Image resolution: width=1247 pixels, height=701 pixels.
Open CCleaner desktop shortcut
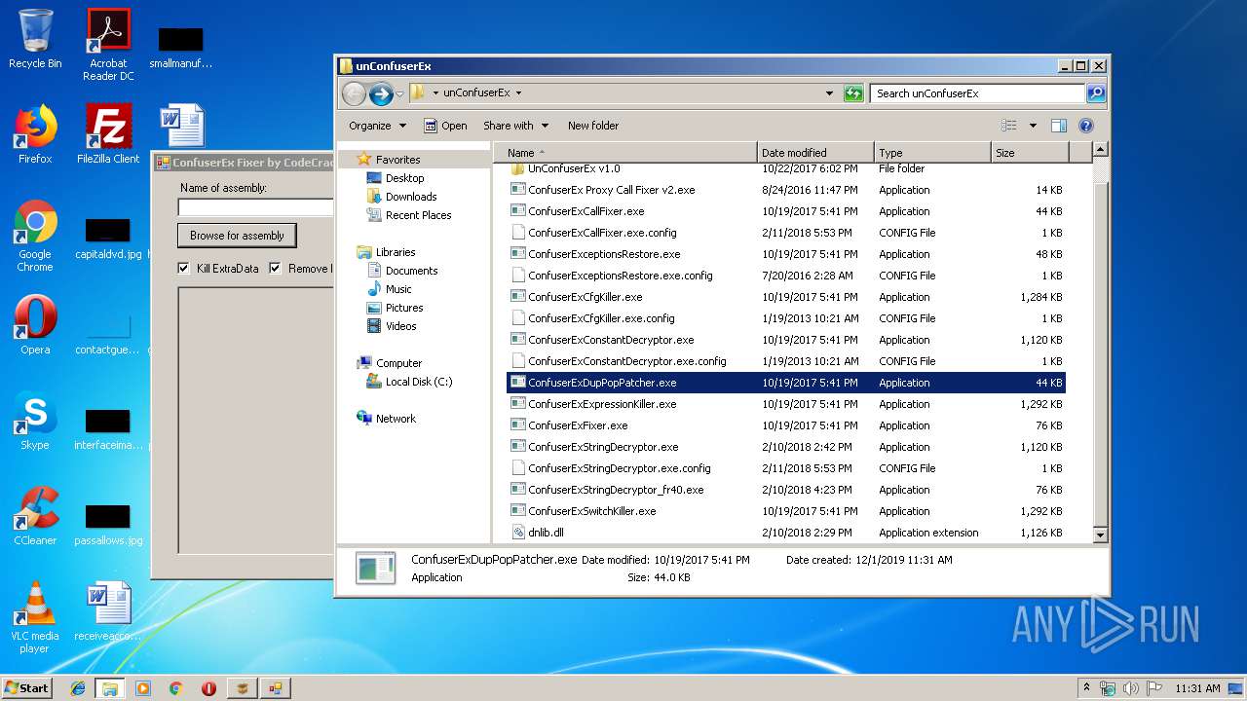(35, 516)
